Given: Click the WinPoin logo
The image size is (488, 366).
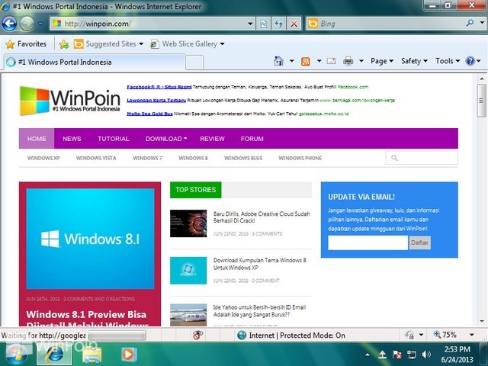Looking at the screenshot, I should point(69,100).
